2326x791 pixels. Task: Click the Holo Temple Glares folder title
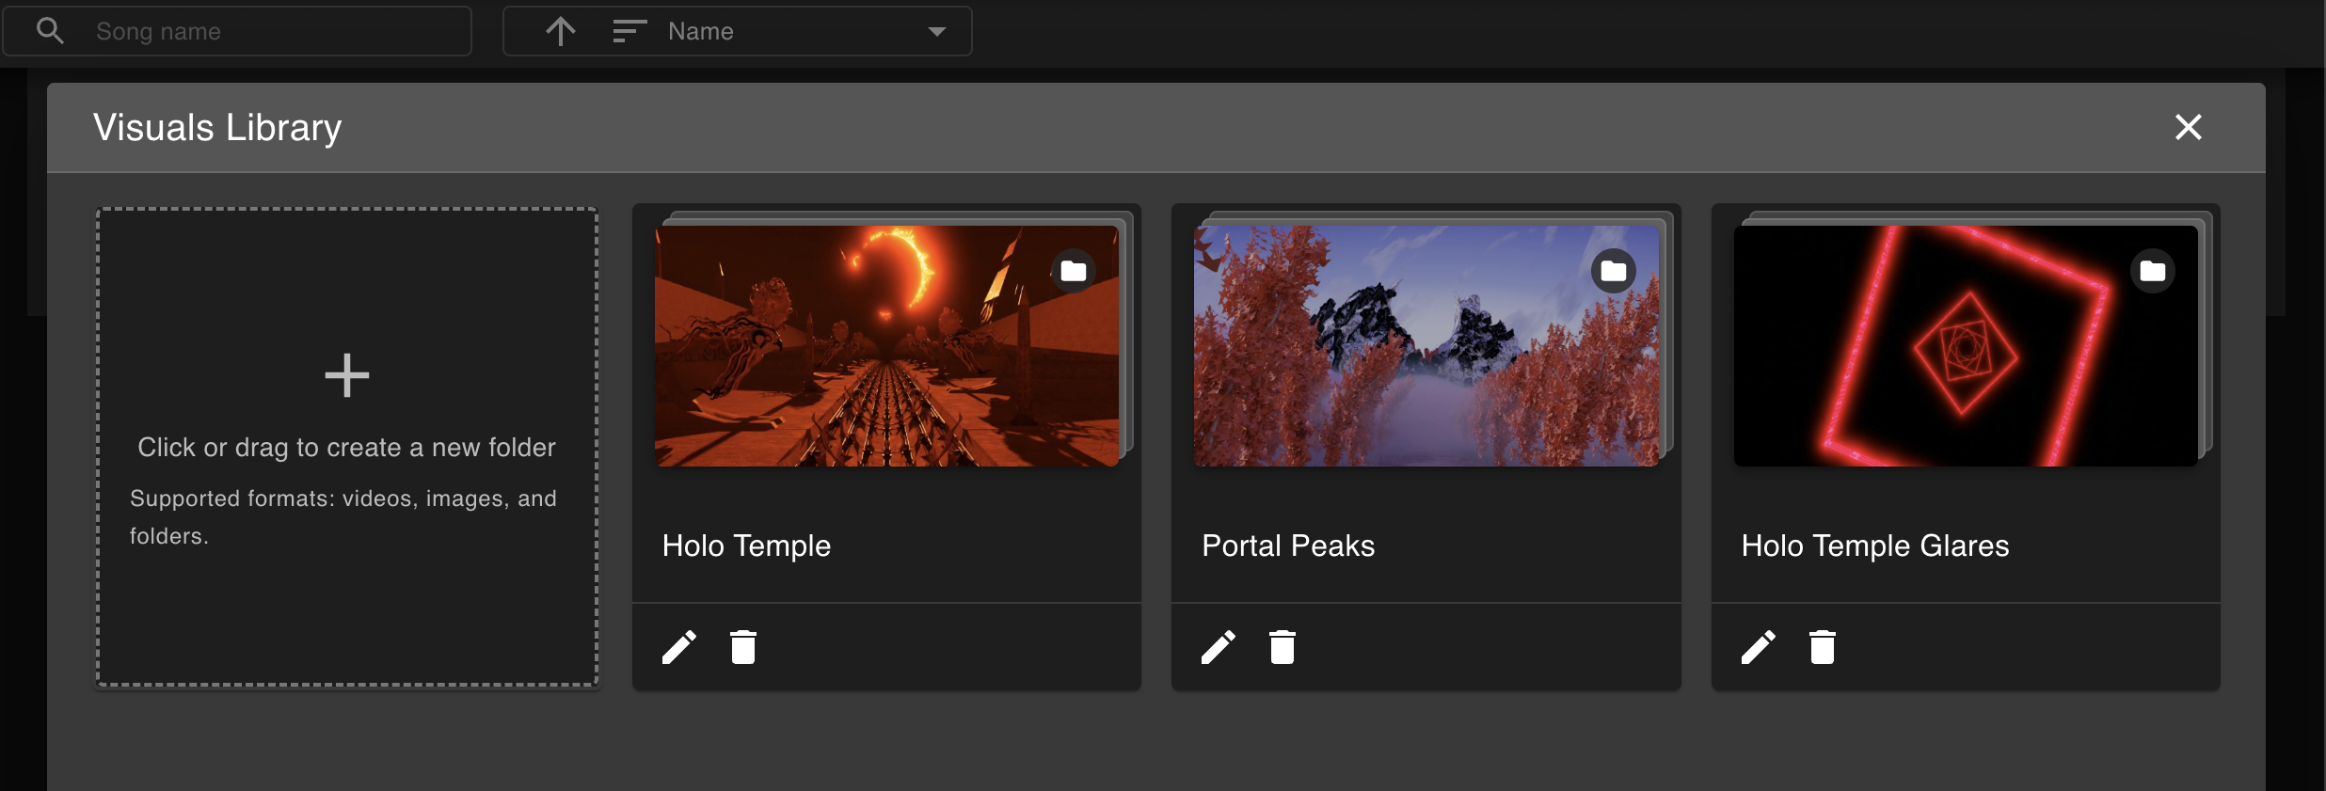coord(1875,546)
